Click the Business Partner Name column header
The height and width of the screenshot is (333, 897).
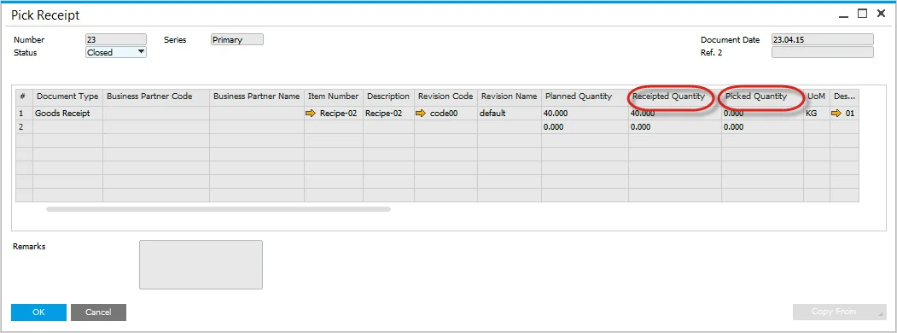pos(257,96)
